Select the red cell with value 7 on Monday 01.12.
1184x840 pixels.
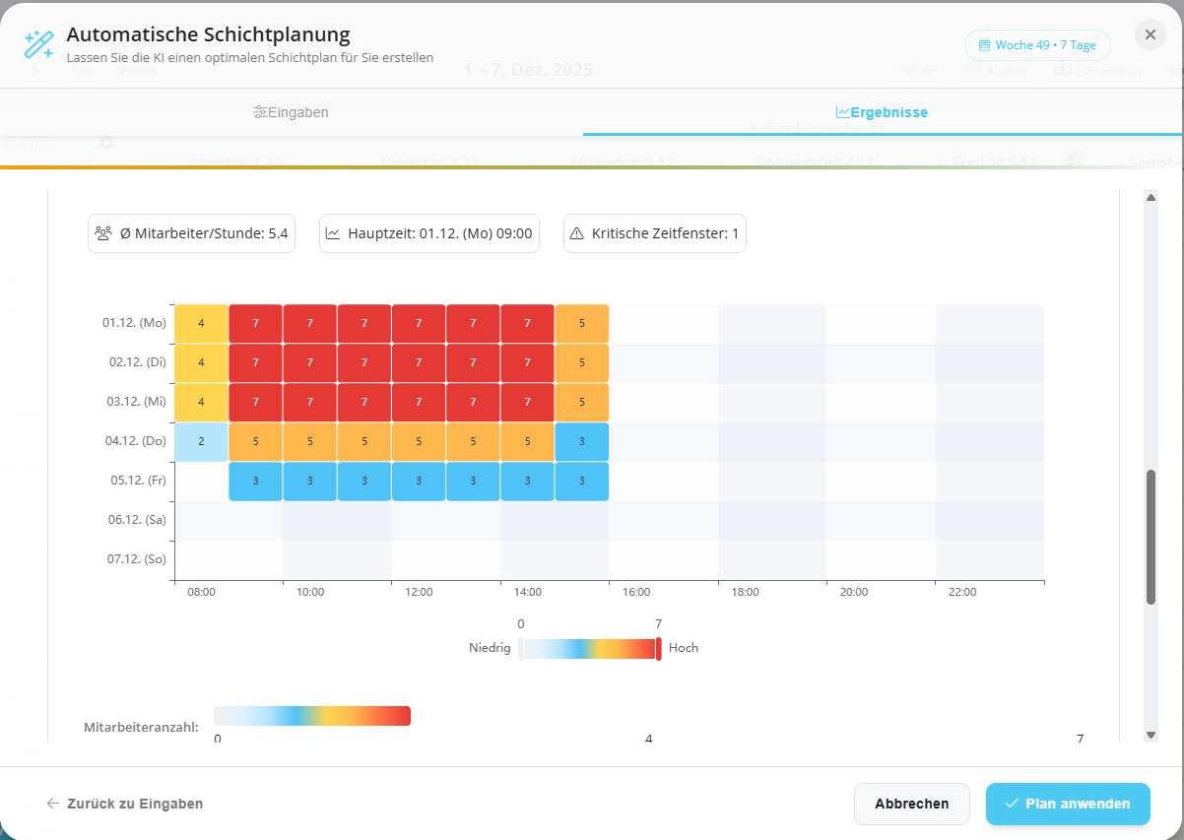[255, 322]
